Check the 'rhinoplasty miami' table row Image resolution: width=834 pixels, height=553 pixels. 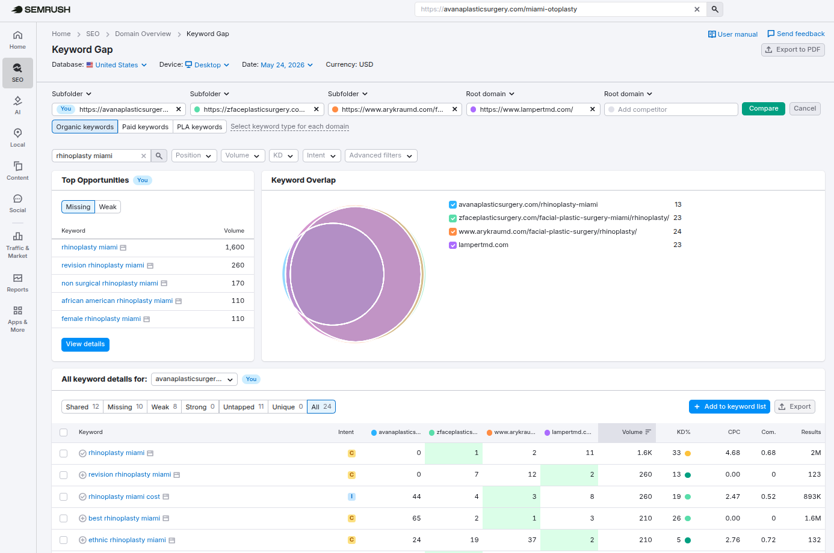[64, 453]
